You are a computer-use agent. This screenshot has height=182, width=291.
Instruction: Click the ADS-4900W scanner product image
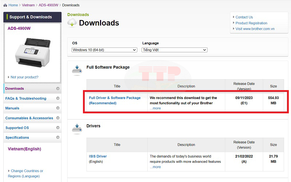point(32,52)
